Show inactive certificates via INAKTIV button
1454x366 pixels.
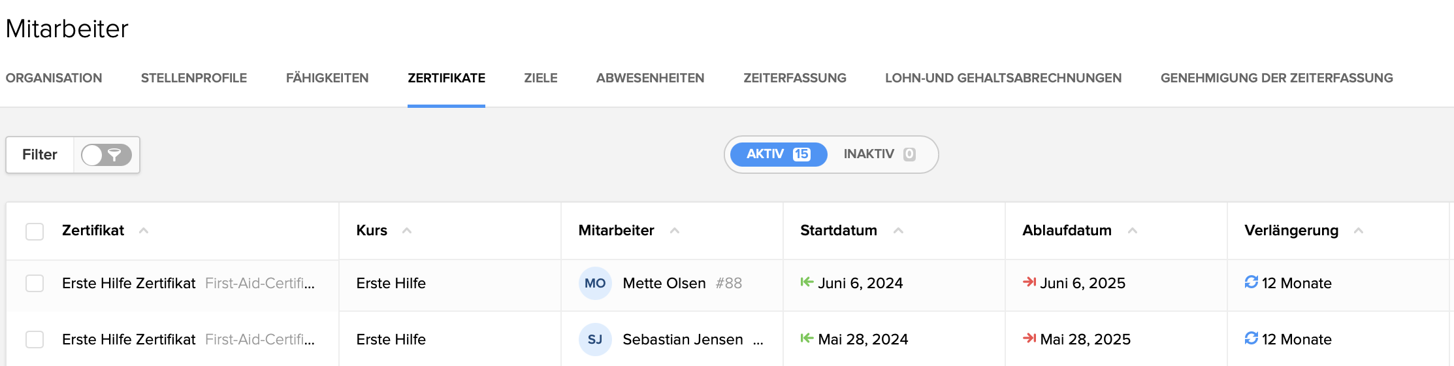(879, 154)
